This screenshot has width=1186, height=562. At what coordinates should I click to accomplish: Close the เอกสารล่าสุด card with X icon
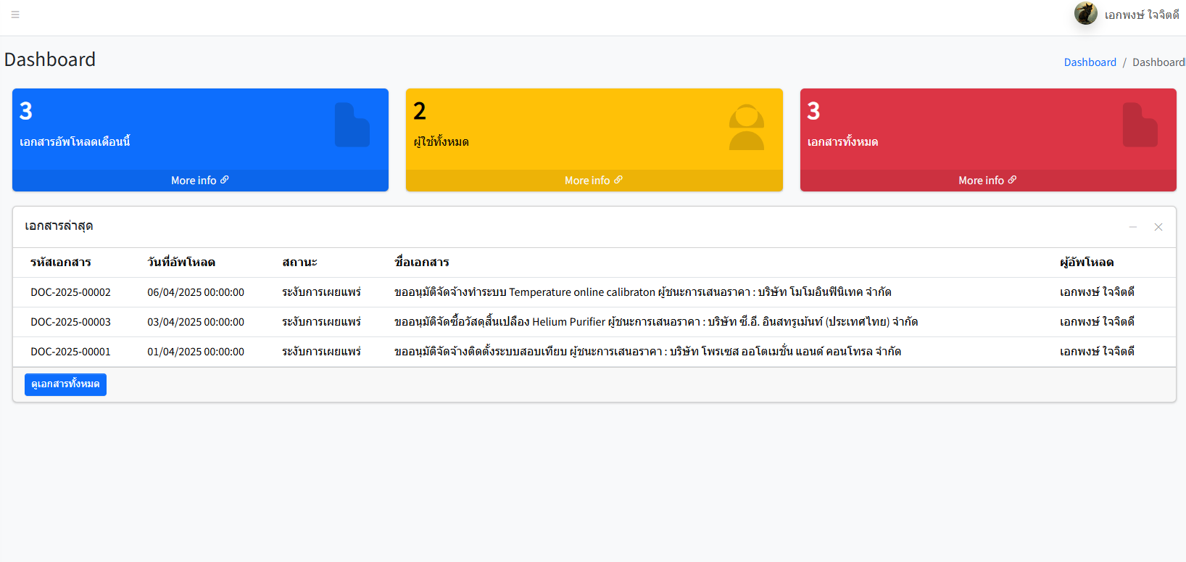tap(1158, 227)
